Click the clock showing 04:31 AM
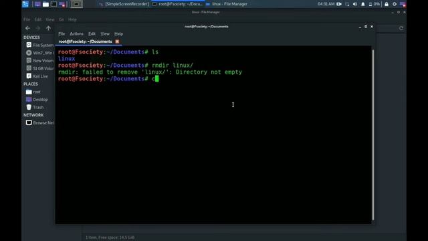The height and width of the screenshot is (241, 428). click(326, 4)
